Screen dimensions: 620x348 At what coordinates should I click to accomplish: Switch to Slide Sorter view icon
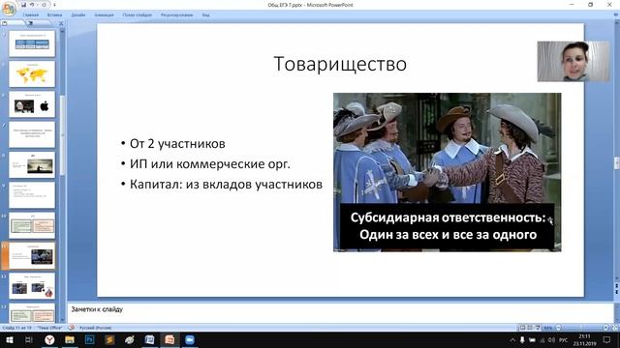click(x=530, y=328)
